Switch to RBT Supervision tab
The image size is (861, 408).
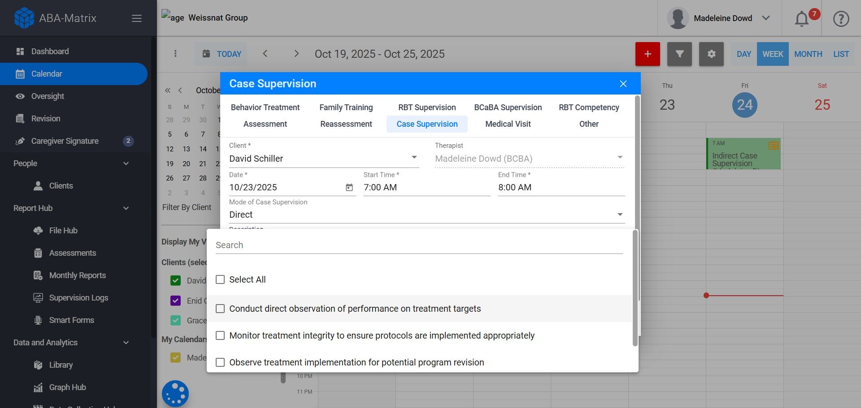click(x=427, y=107)
